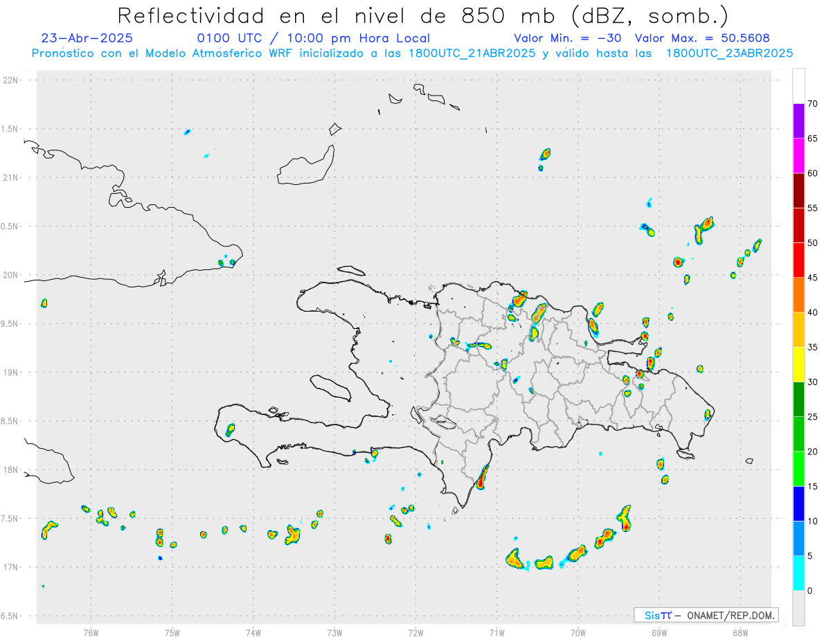Select the dark green colorbar band between 25 and 30
Viewport: 831px width, 642px height.
pyautogui.click(x=798, y=400)
